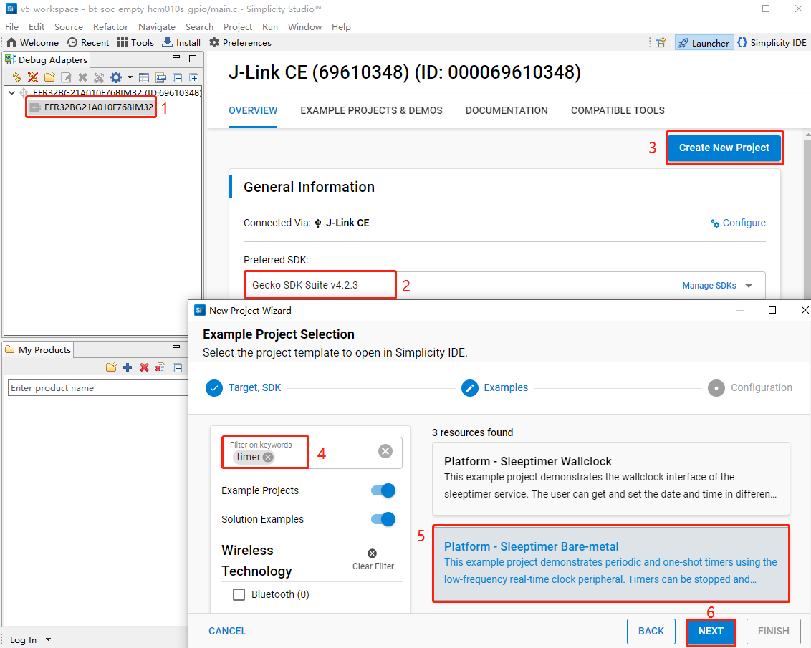The image size is (811, 648).
Task: Click the expand all icon in Debug Adapters
Action: point(193,77)
